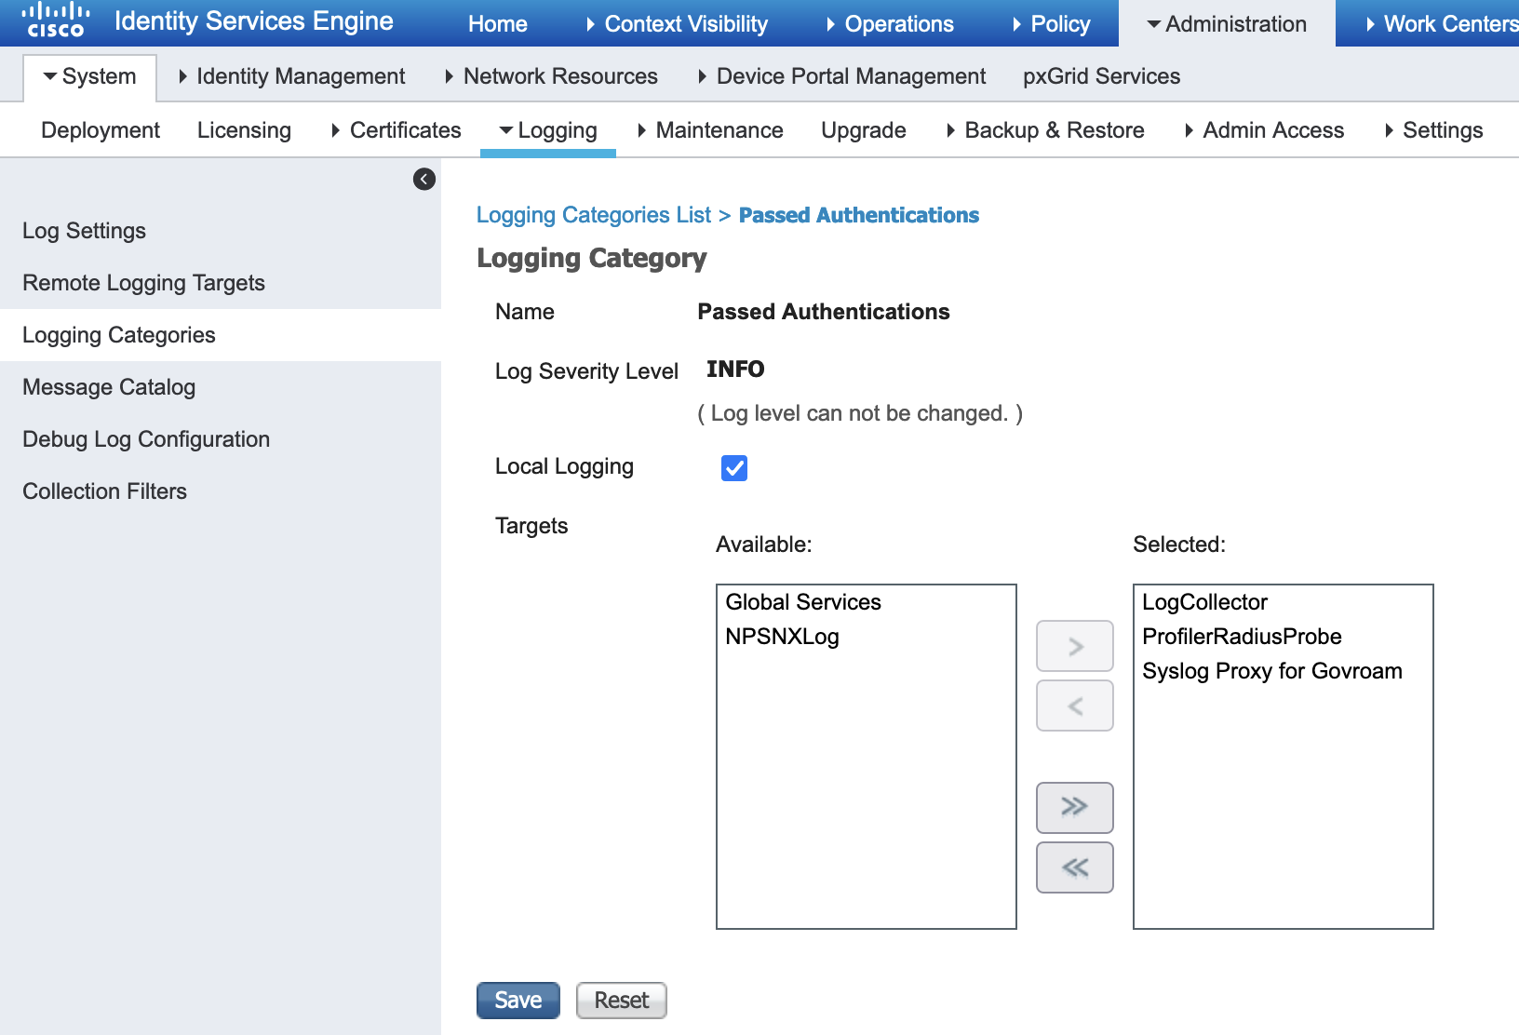Image resolution: width=1519 pixels, height=1035 pixels.
Task: Click the Cisco logo
Action: 56,20
